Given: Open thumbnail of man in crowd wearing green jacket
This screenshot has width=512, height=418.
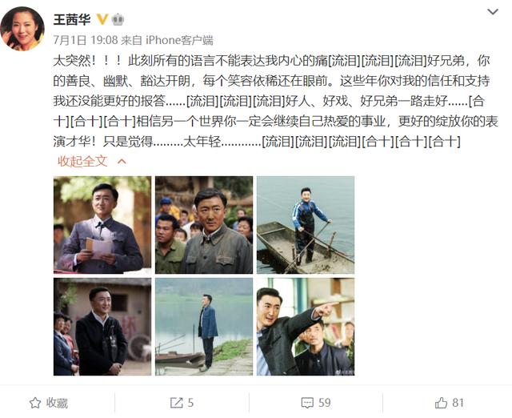Looking at the screenshot, I should tap(204, 225).
